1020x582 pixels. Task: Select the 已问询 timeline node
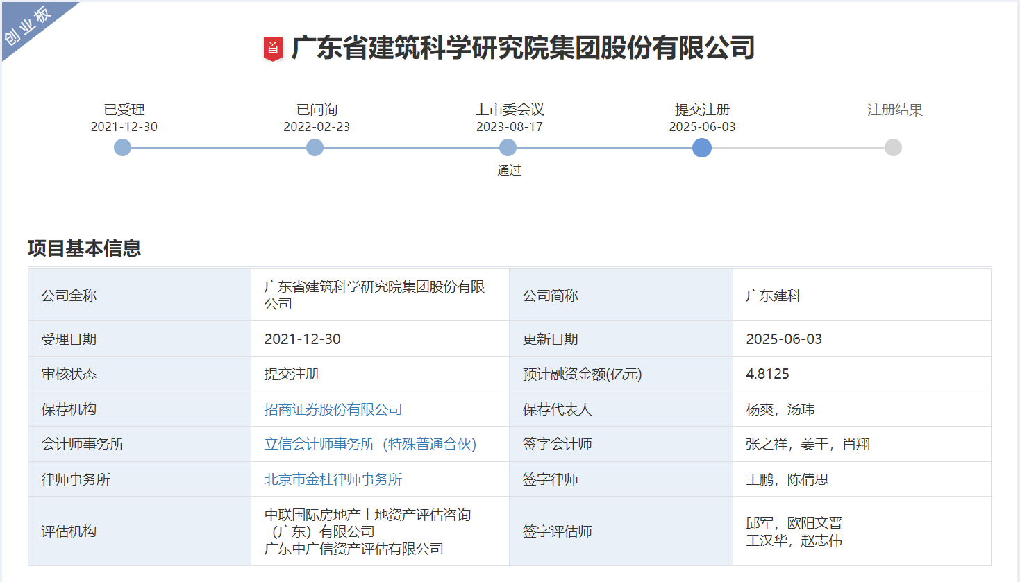315,148
